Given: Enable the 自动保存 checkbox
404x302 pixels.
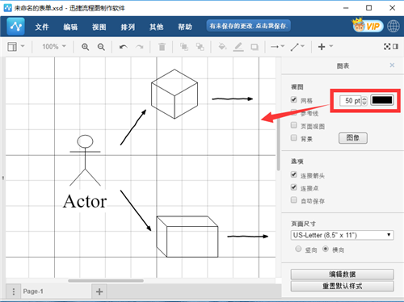Looking at the screenshot, I should [x=294, y=200].
